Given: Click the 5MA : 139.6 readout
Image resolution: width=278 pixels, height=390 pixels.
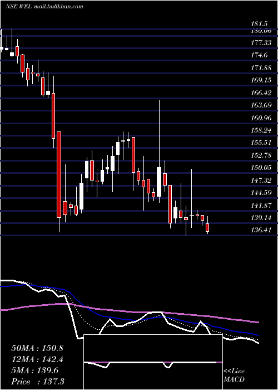Looking at the screenshot, I should click(34, 370).
